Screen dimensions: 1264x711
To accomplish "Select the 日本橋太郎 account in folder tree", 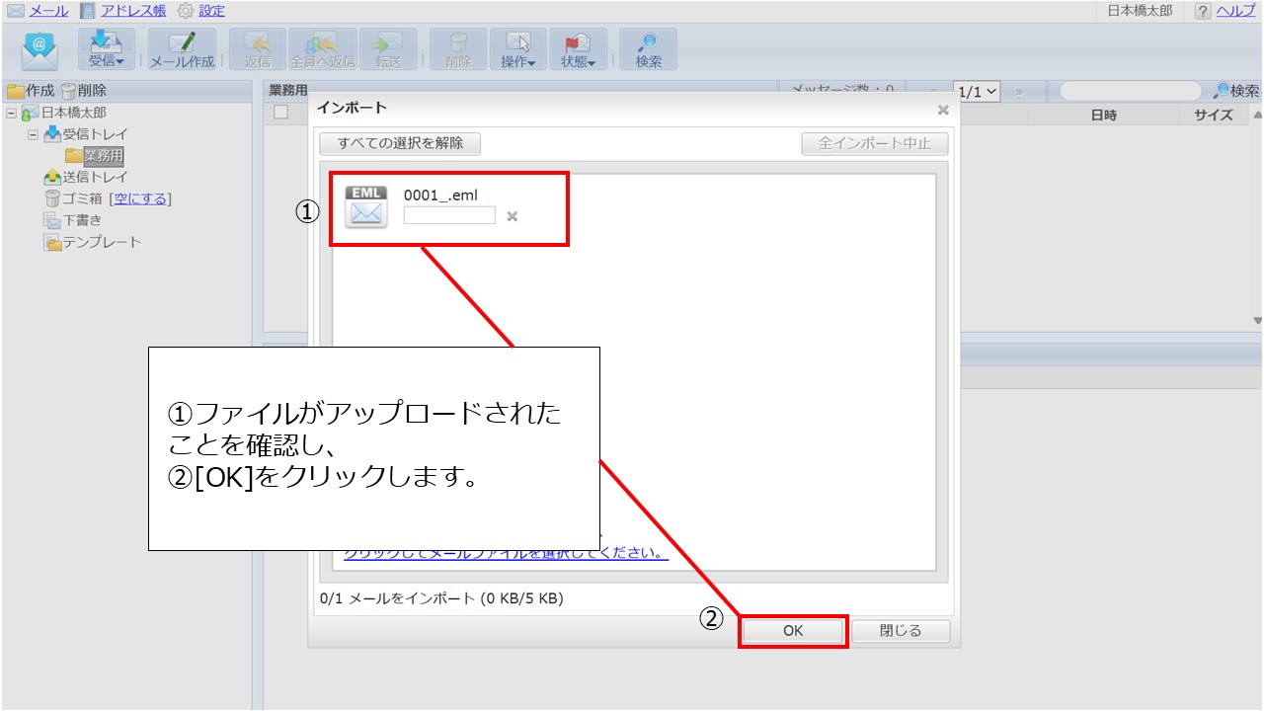I will coord(73,113).
